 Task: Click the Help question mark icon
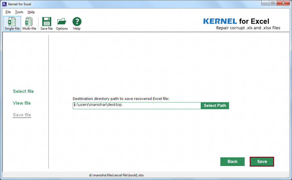click(x=76, y=23)
